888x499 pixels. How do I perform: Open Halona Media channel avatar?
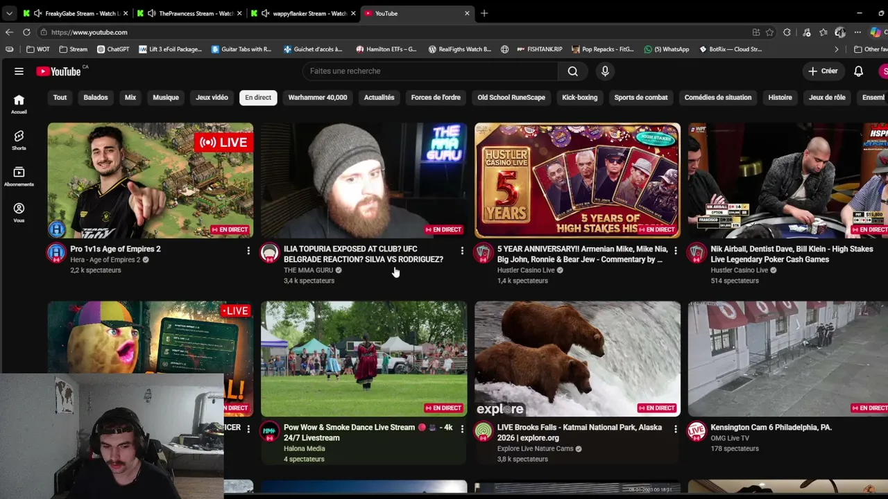tap(269, 431)
